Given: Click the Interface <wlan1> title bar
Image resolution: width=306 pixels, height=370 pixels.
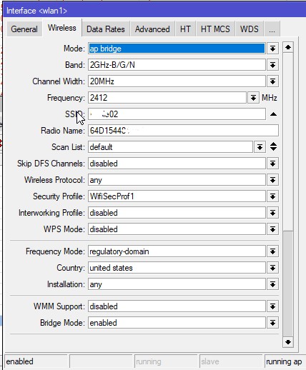Looking at the screenshot, I should tap(154, 11).
